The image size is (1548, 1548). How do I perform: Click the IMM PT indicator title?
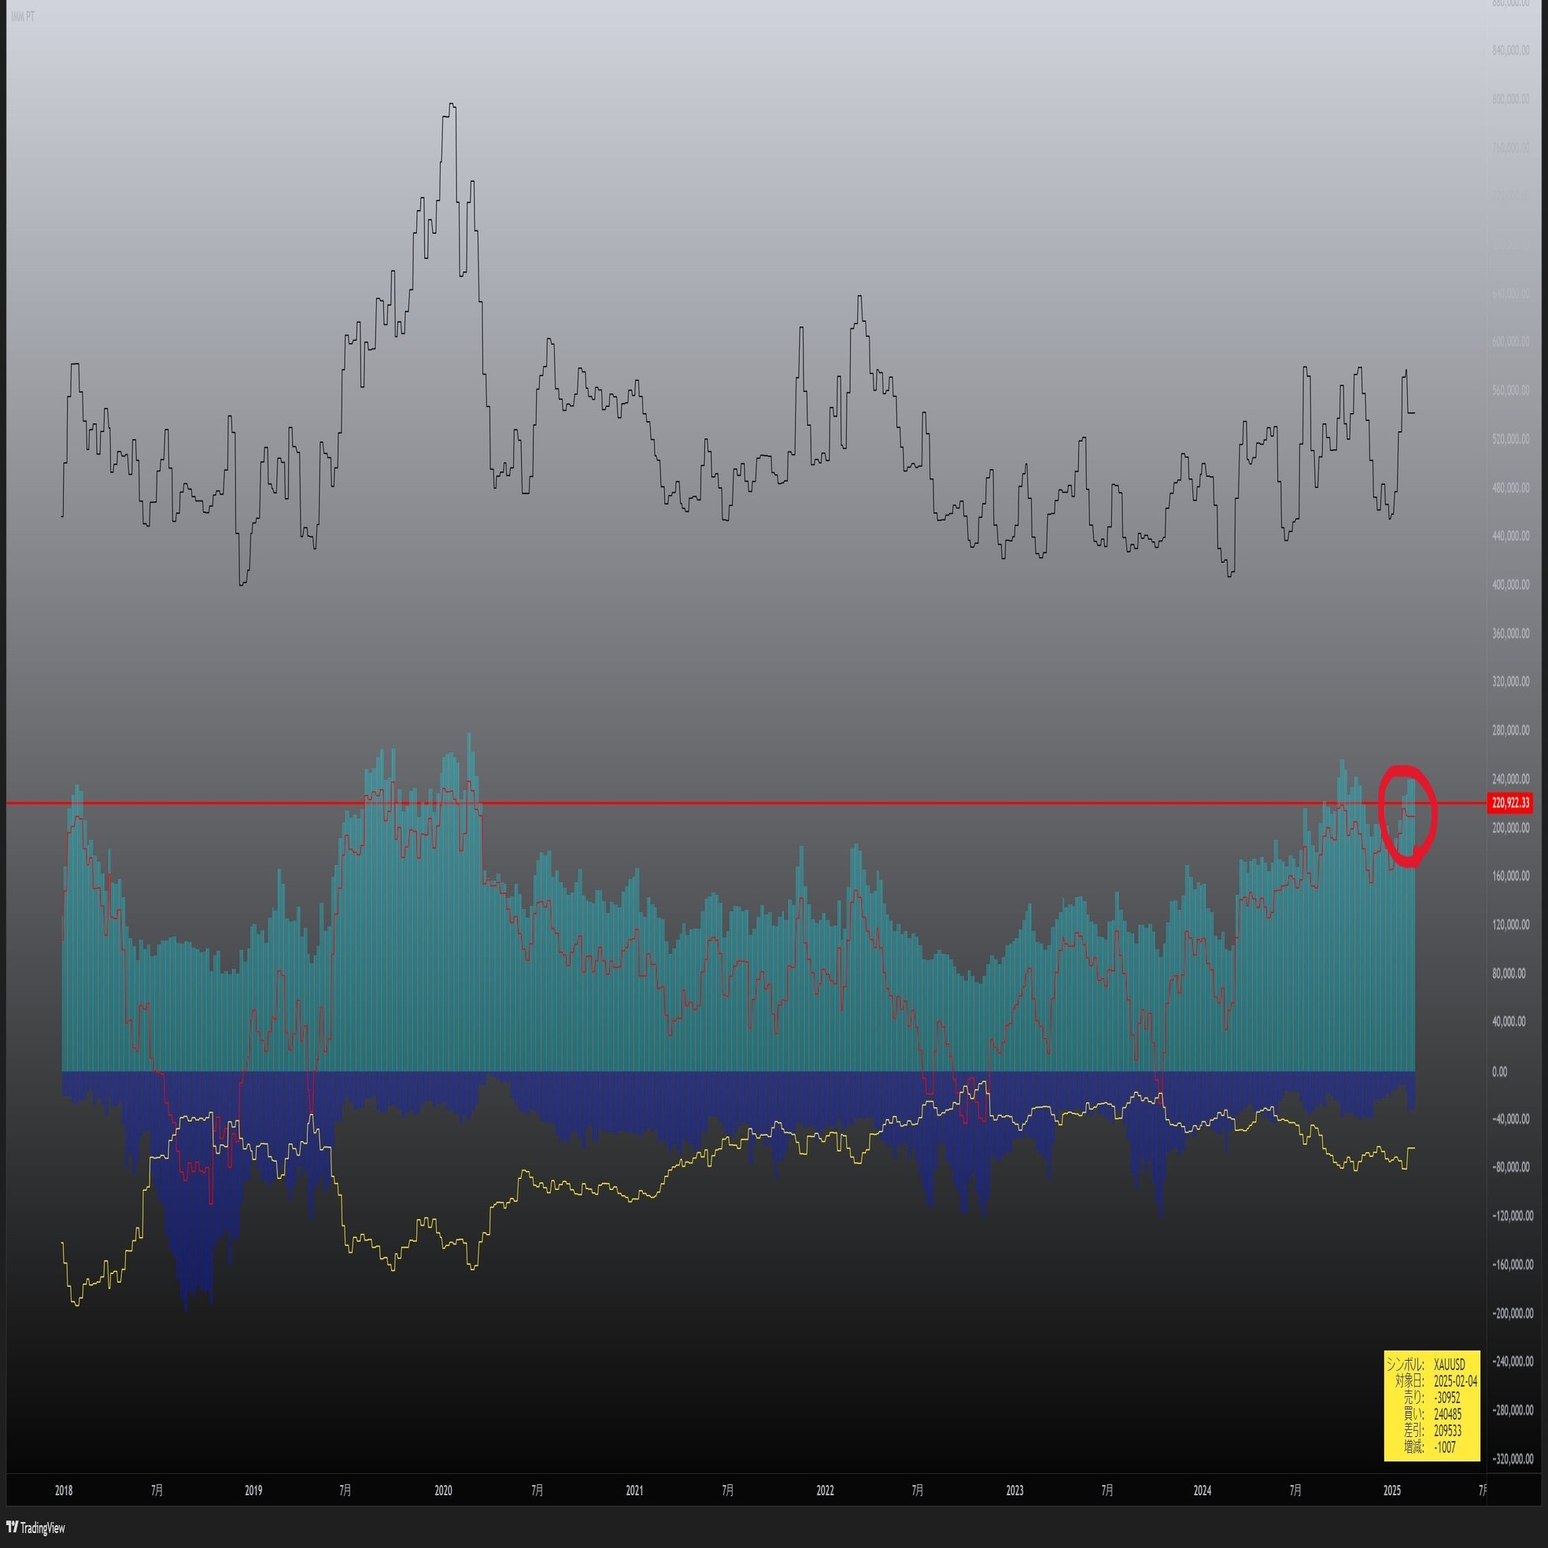(x=23, y=17)
